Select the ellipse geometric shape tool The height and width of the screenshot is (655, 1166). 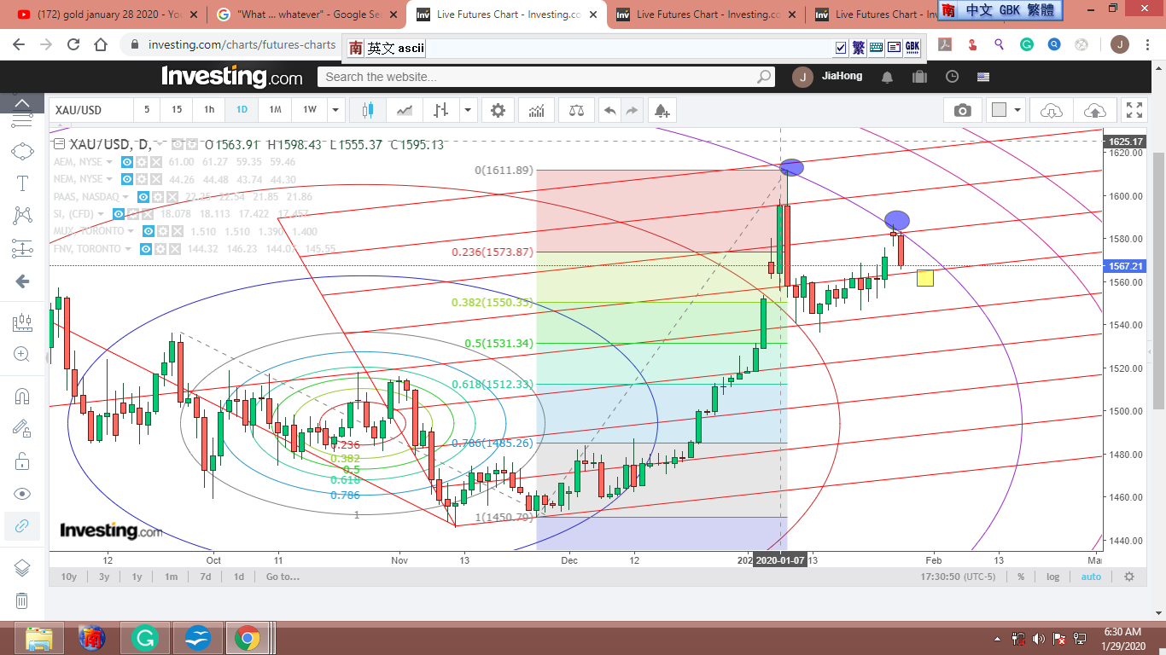click(x=22, y=151)
